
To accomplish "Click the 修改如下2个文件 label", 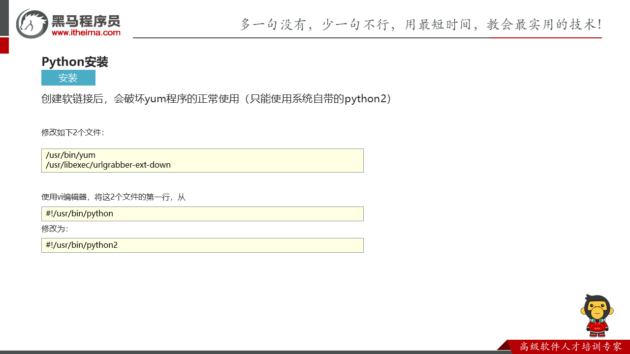I will pos(73,132).
